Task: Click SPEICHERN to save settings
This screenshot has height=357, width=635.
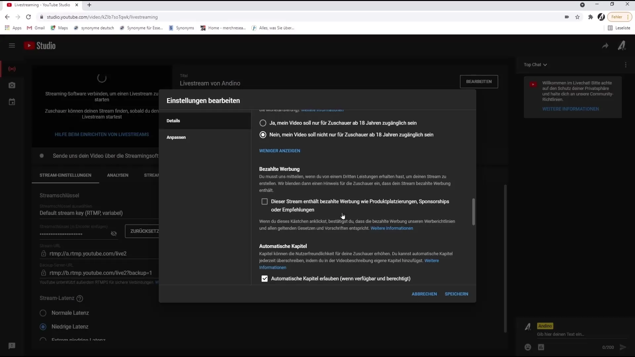Action: (456, 294)
